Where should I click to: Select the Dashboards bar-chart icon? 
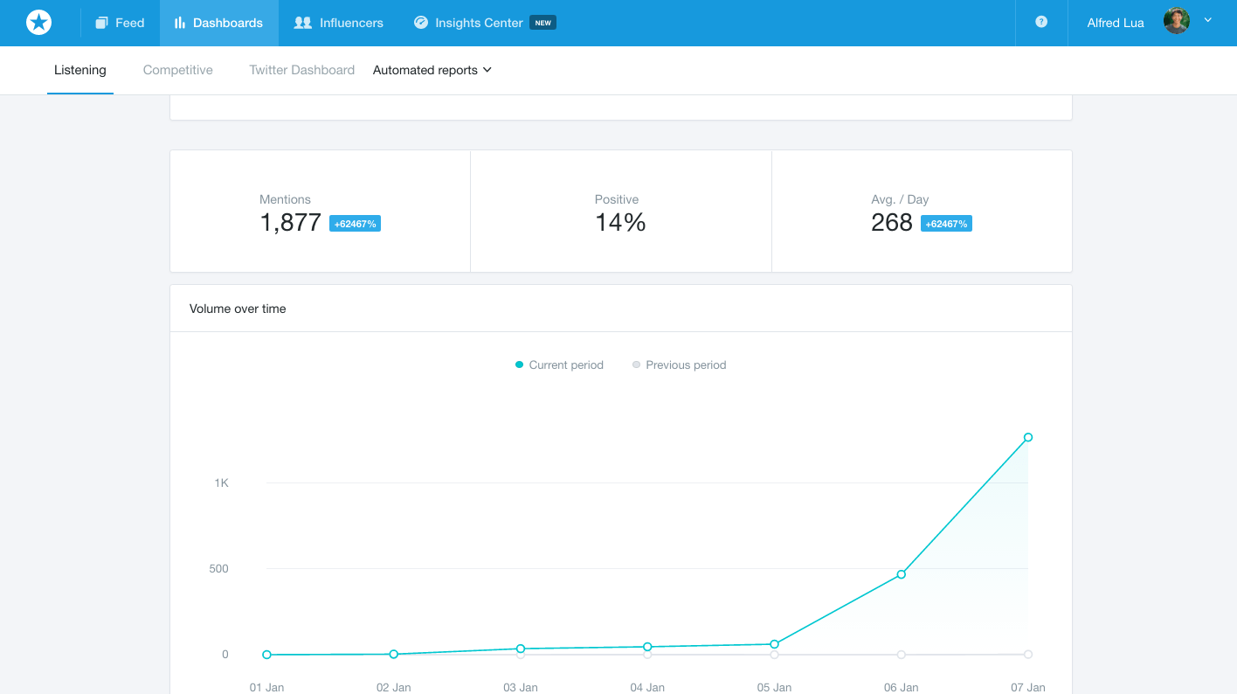181,23
